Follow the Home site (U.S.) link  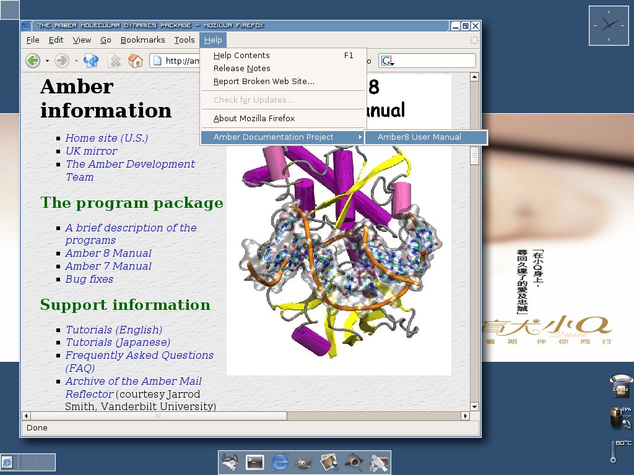coord(106,138)
